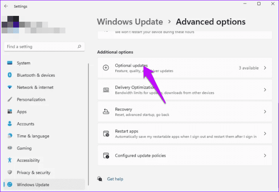The image size is (279, 192).
Task: Click the Recovery icon
Action: point(106,112)
